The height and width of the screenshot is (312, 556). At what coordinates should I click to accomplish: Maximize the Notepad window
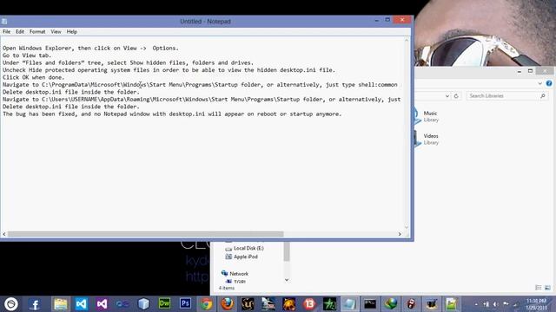point(387,20)
